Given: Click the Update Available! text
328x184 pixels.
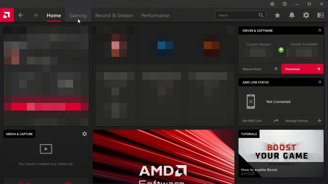Looking at the screenshot, I should [x=303, y=44].
